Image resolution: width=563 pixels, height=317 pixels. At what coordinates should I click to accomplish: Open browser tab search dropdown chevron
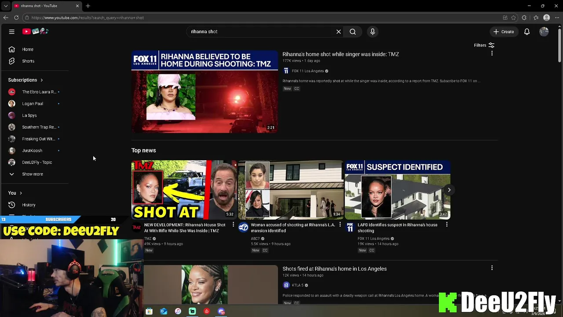click(x=6, y=6)
